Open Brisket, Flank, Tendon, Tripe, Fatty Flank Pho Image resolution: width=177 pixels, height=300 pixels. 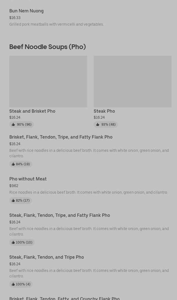pos(61,137)
